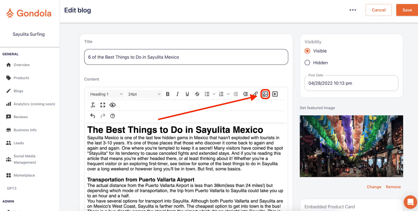Toggle preview with the eye icon
418x211 pixels.
click(x=113, y=105)
